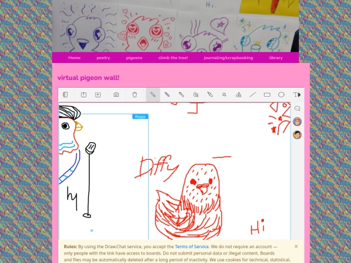Click the trash can clear icon

coord(135,95)
